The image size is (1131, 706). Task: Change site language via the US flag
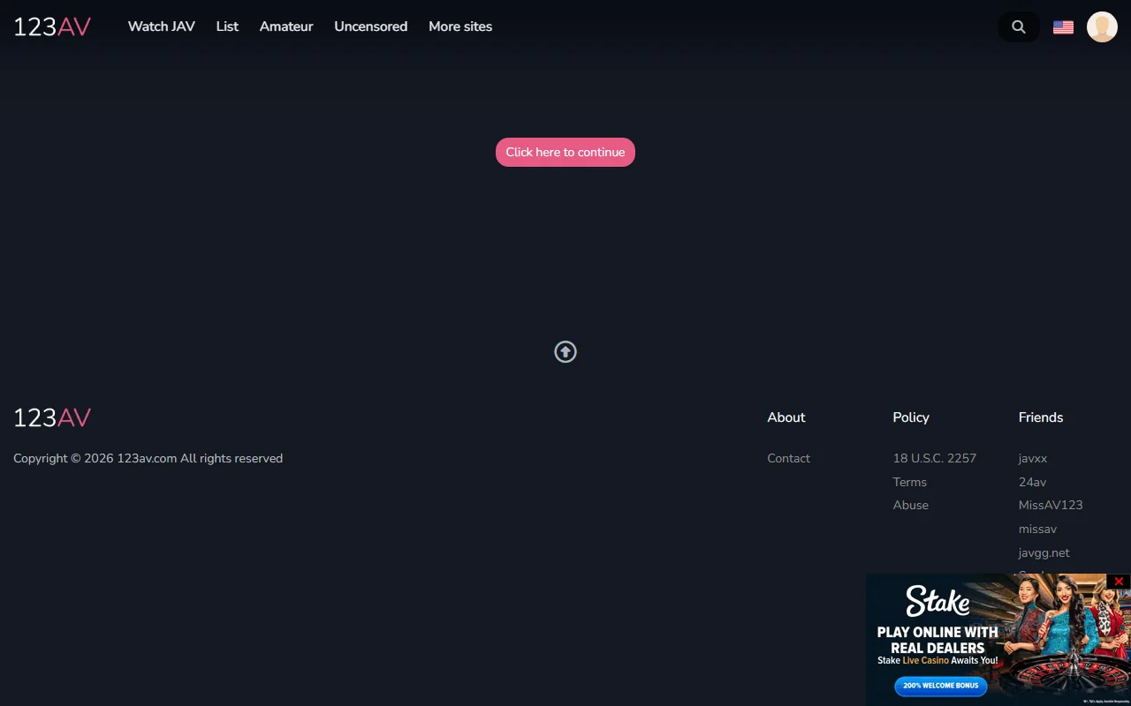coord(1062,26)
